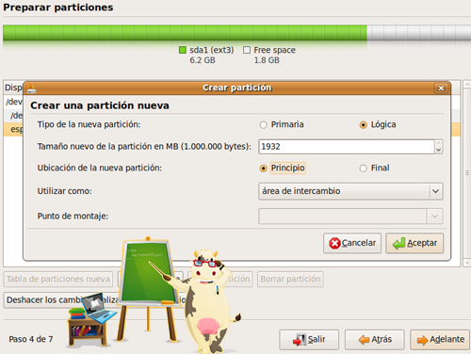Click the exit door icon on Salir

point(300,340)
